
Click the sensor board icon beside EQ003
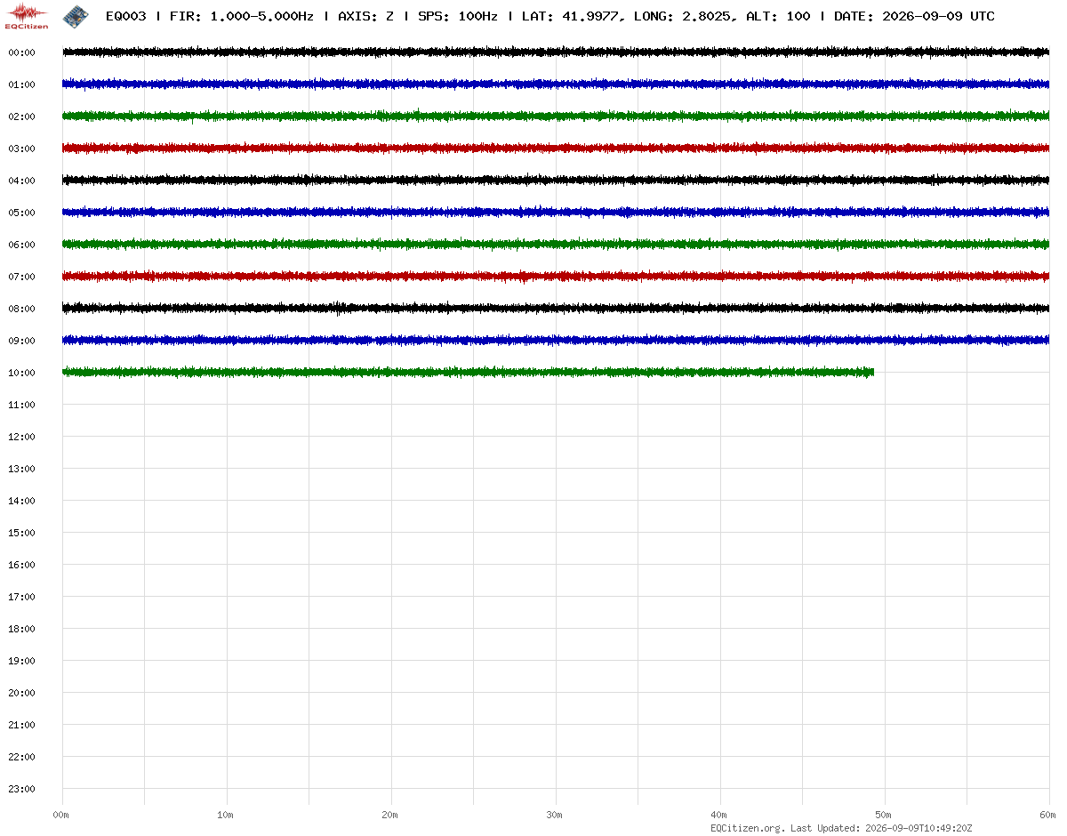click(76, 15)
